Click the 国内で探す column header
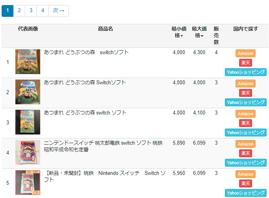The width and height of the screenshot is (269, 198). 245,29
